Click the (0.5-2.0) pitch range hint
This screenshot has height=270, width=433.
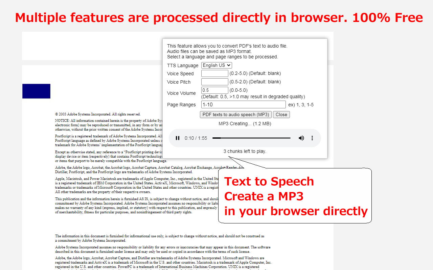pos(238,82)
